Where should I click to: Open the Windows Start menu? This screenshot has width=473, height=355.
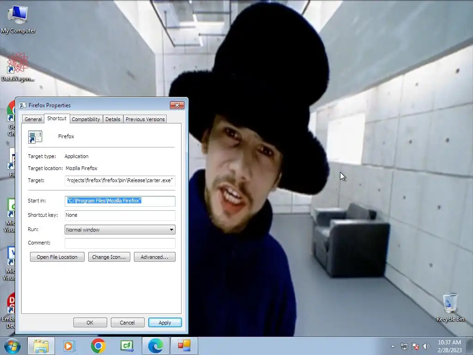[12, 346]
